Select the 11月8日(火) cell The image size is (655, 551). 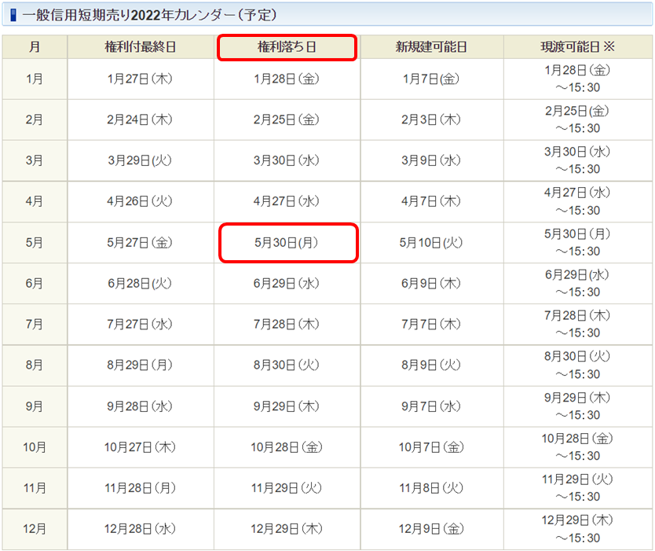pos(431,488)
